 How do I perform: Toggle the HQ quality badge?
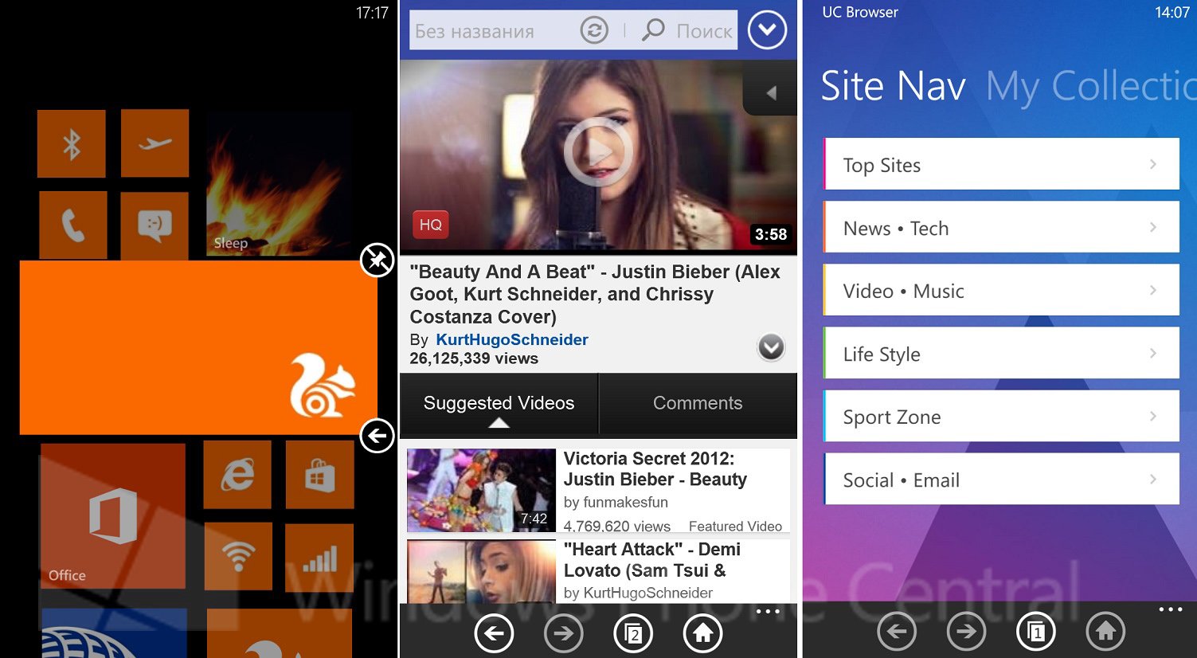(431, 225)
